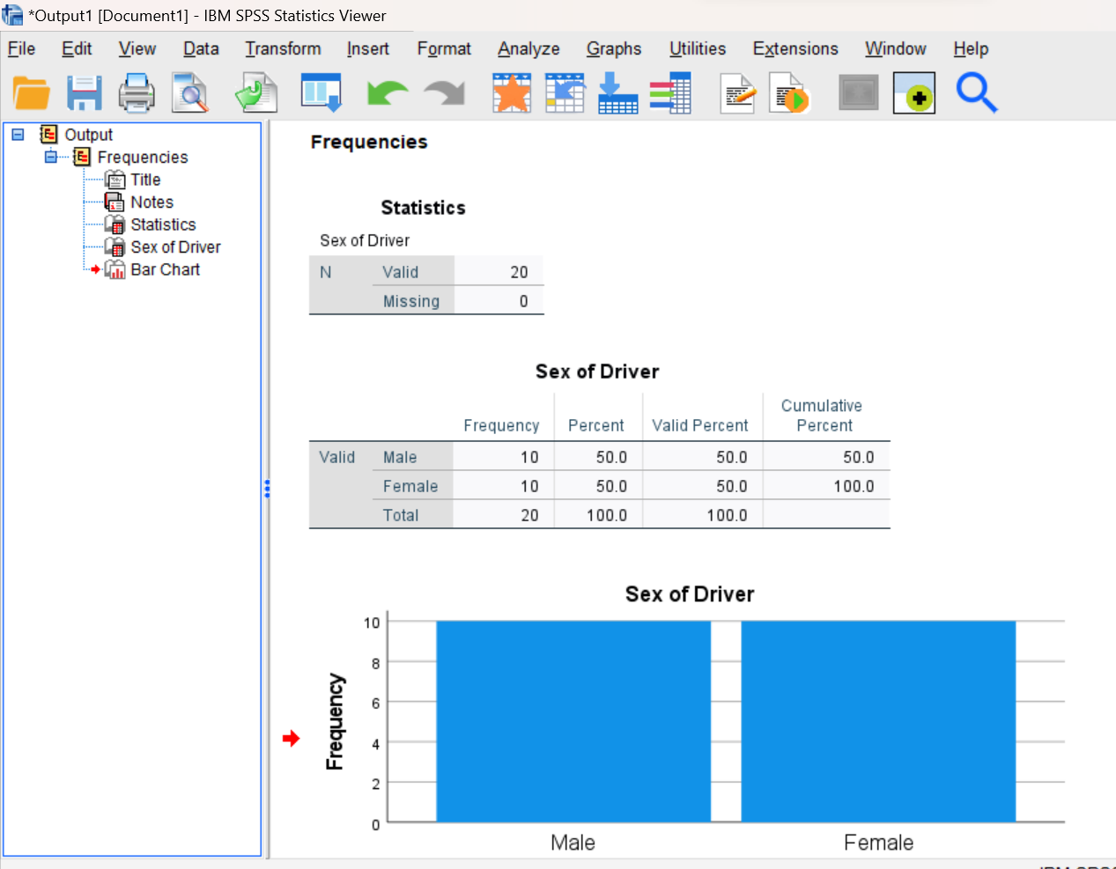Image resolution: width=1116 pixels, height=869 pixels.
Task: Click the Statistics table title
Action: pos(424,208)
